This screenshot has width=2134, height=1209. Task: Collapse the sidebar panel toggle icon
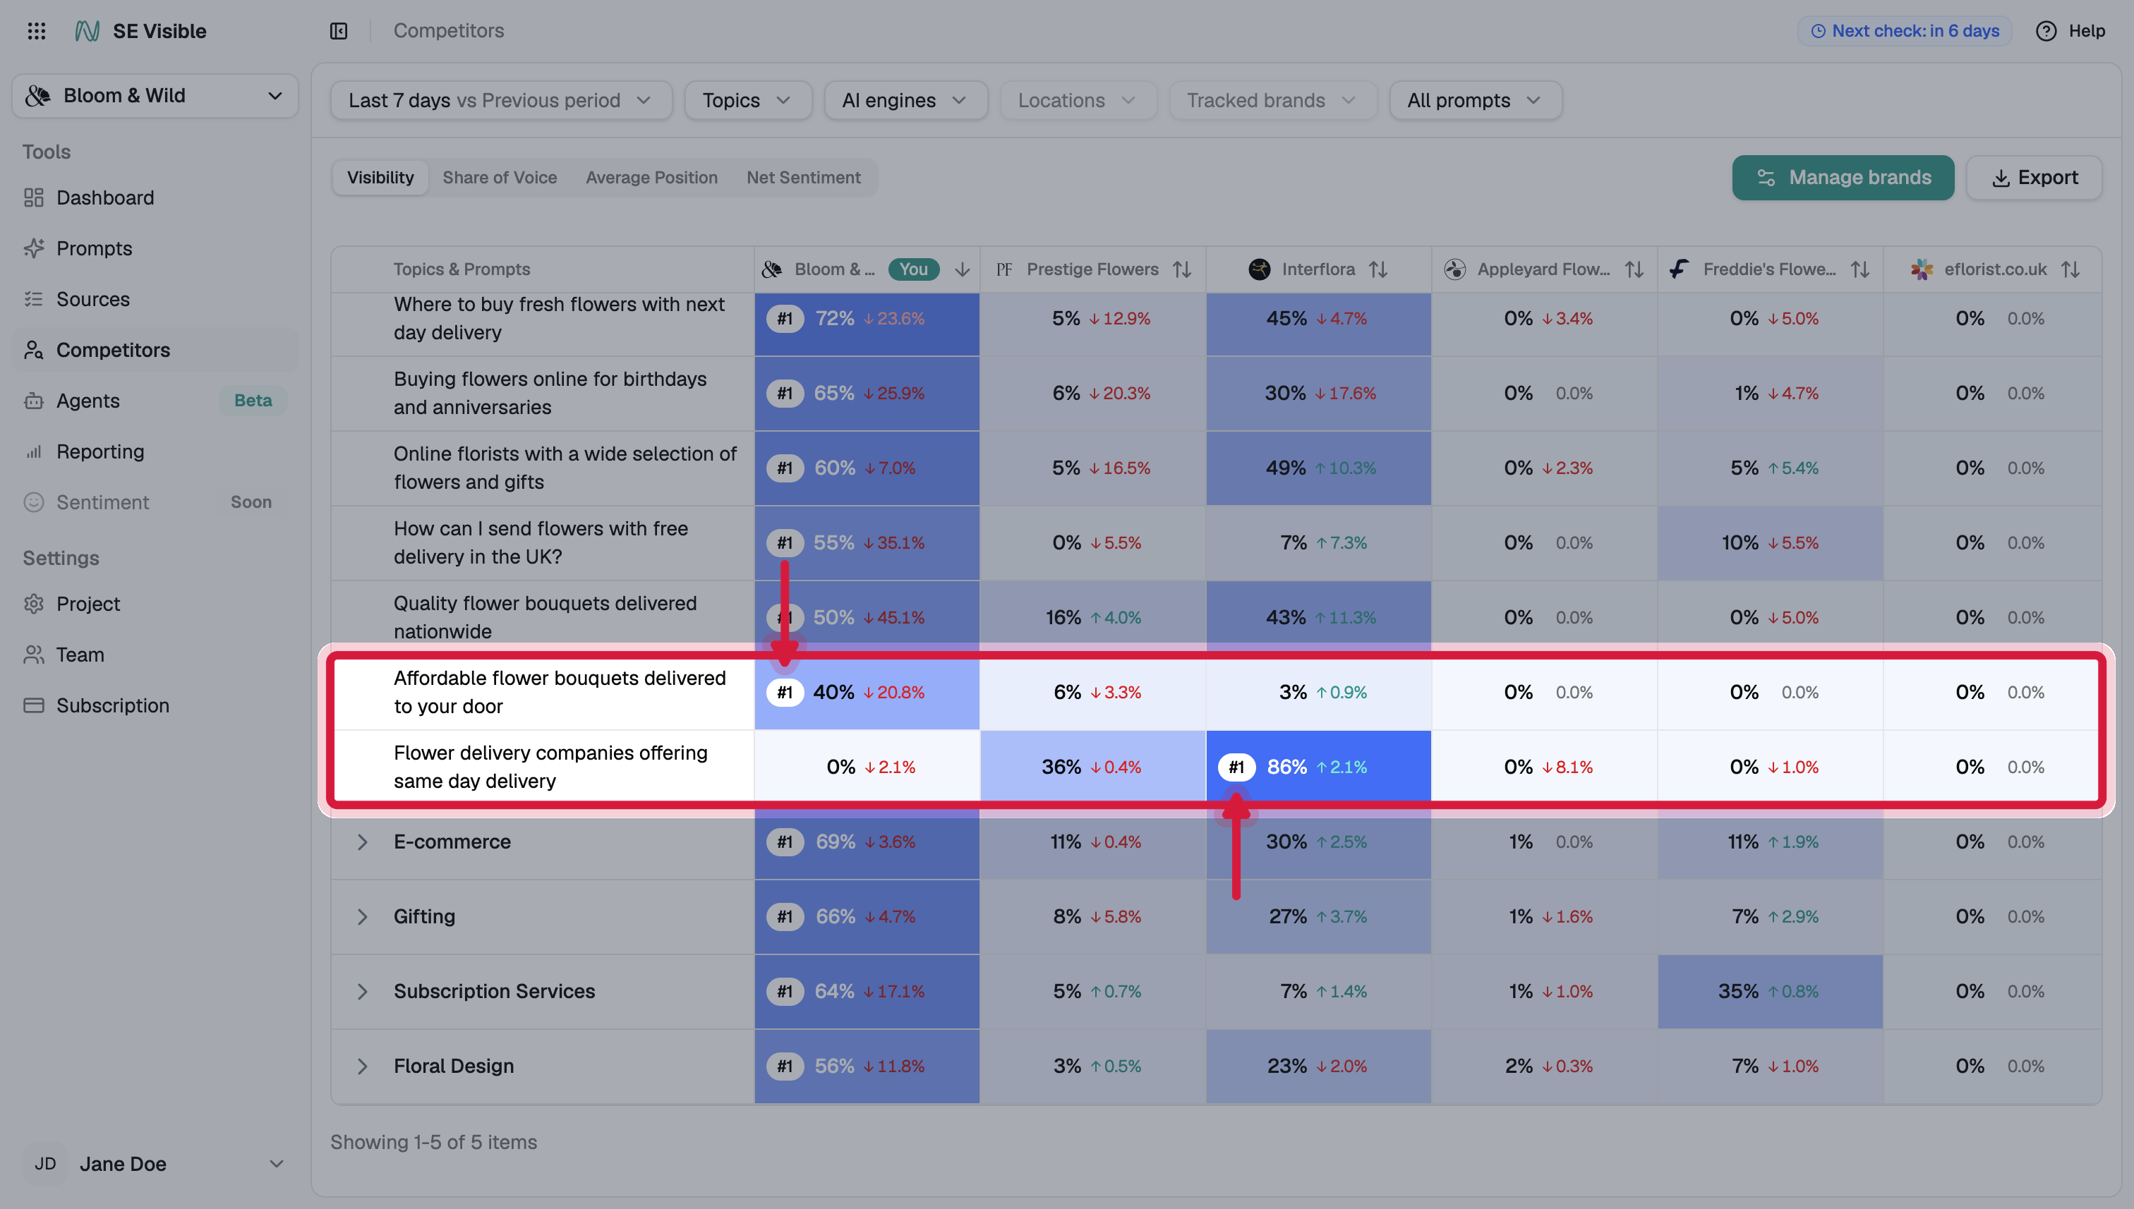click(x=338, y=31)
